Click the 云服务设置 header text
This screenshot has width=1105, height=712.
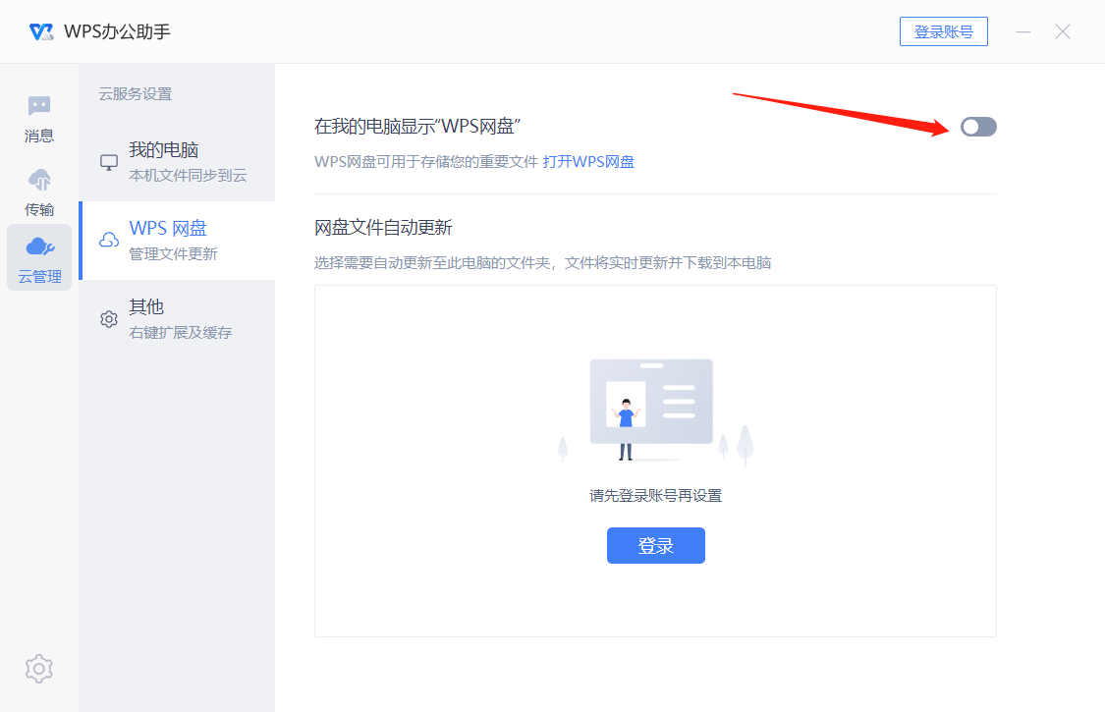[x=136, y=93]
